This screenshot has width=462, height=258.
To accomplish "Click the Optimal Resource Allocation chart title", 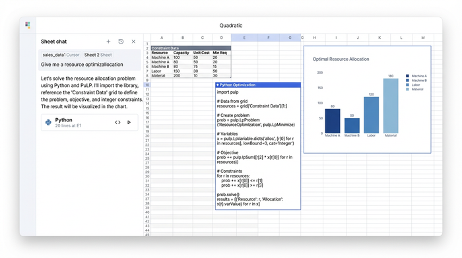I will (341, 59).
